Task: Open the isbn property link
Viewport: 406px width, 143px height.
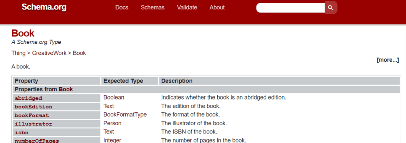Action: point(21,132)
